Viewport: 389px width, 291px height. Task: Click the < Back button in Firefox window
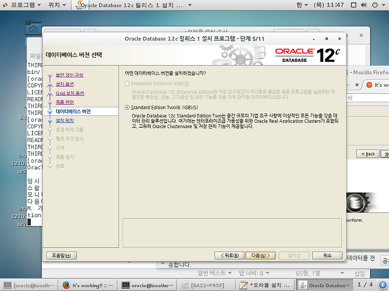click(x=368, y=154)
